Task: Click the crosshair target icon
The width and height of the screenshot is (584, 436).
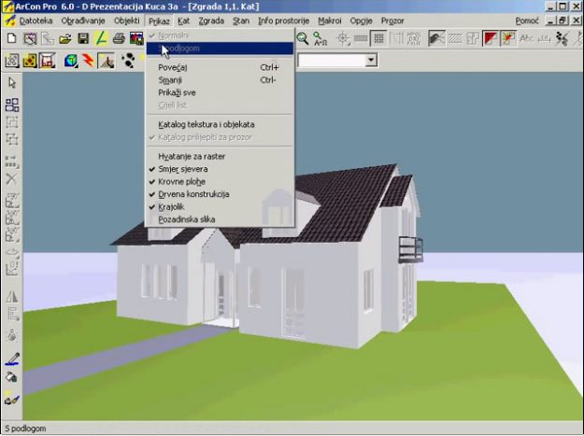Action: pyautogui.click(x=343, y=38)
